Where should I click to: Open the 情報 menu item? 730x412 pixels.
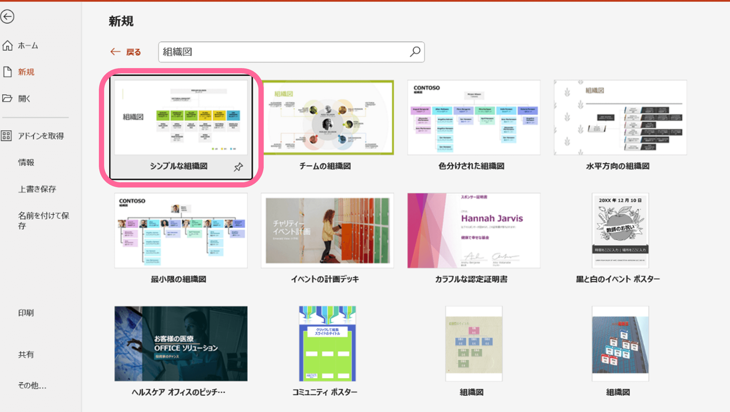coord(26,162)
